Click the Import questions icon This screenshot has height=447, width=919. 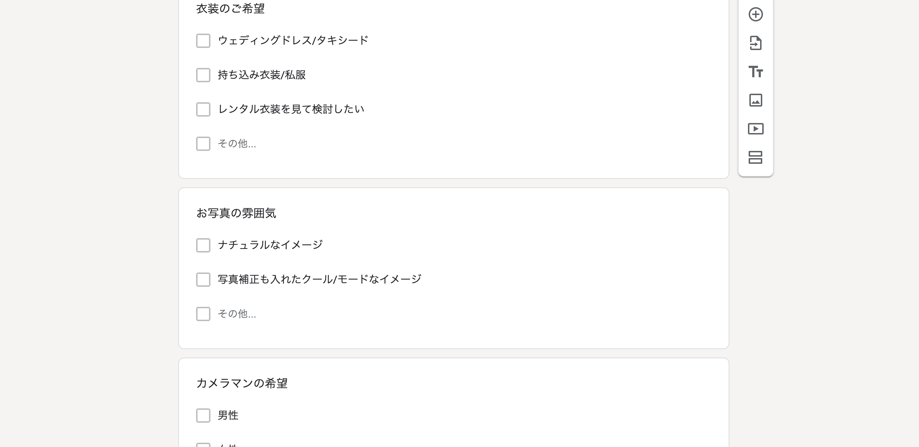(x=755, y=43)
